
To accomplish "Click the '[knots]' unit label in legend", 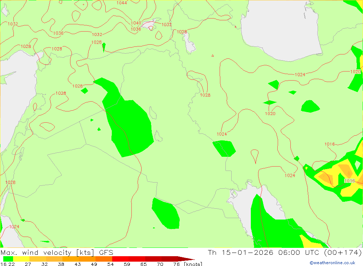I will coord(193,264).
